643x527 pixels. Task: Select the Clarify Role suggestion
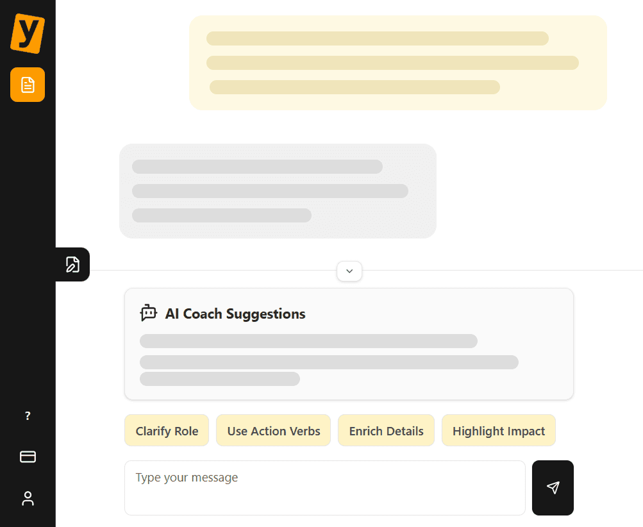[x=167, y=431]
